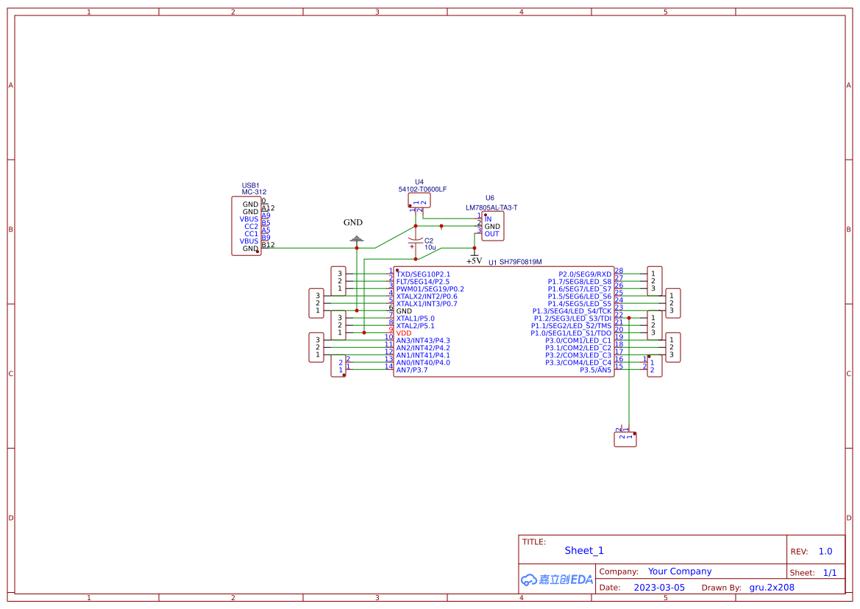Click the red VDD pin label on U1
The image size is (860, 609).
[403, 333]
